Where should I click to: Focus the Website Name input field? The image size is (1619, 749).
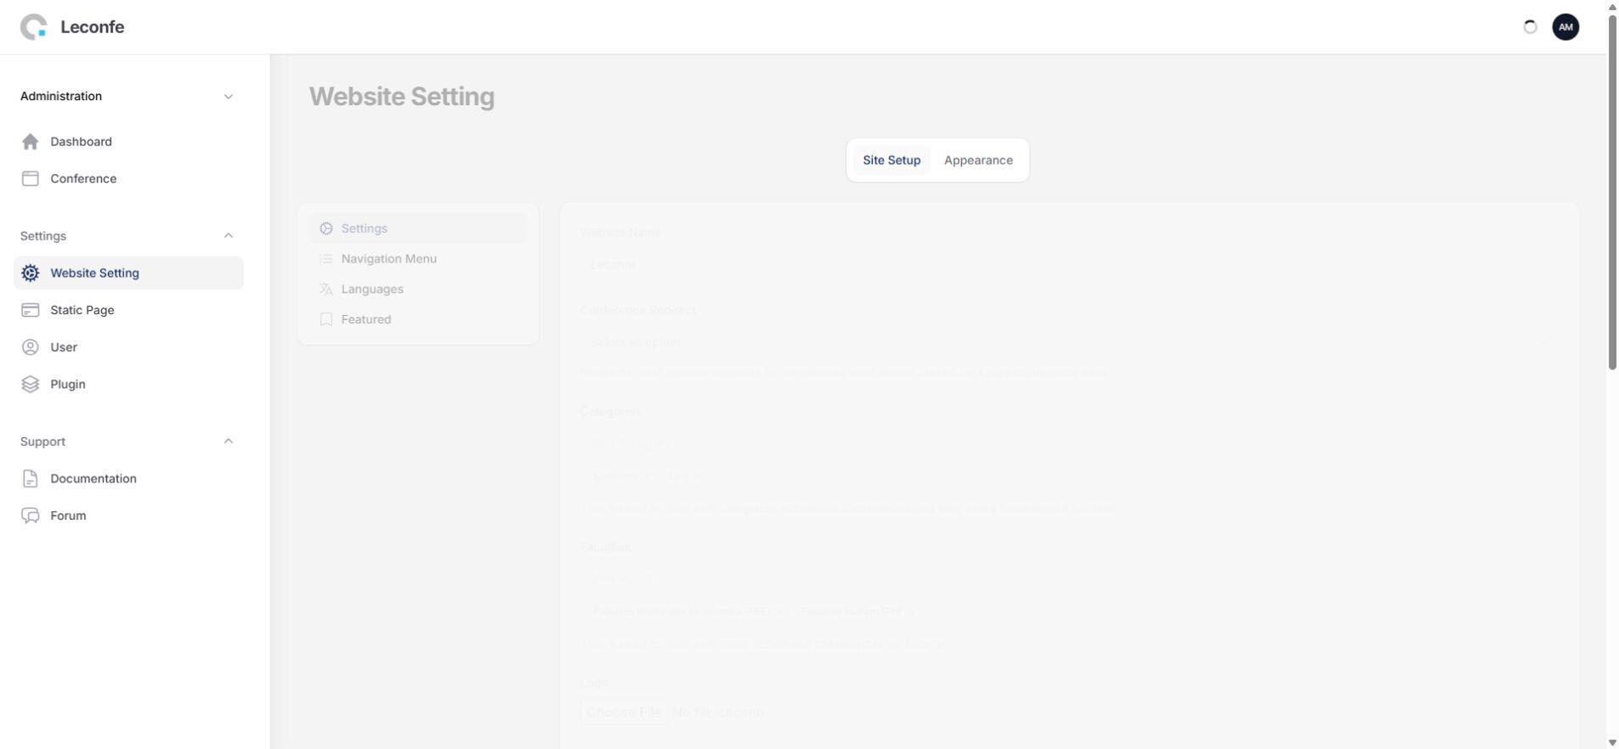(1068, 264)
